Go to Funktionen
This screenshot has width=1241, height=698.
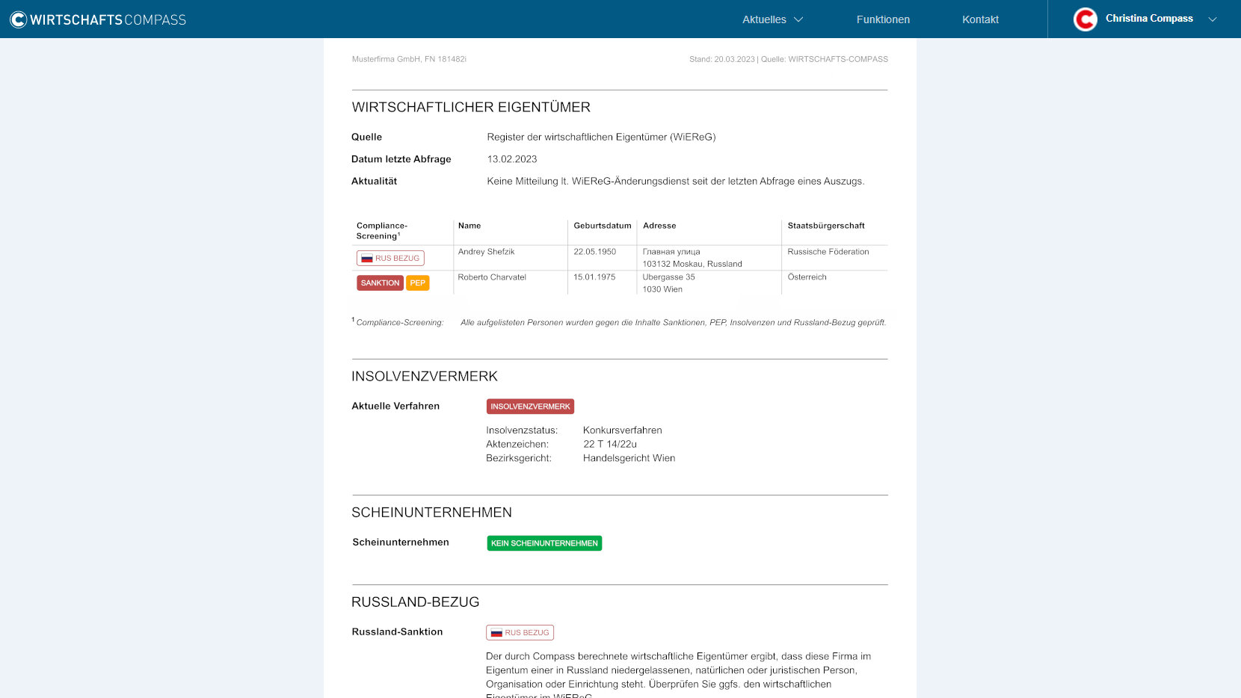(x=883, y=19)
